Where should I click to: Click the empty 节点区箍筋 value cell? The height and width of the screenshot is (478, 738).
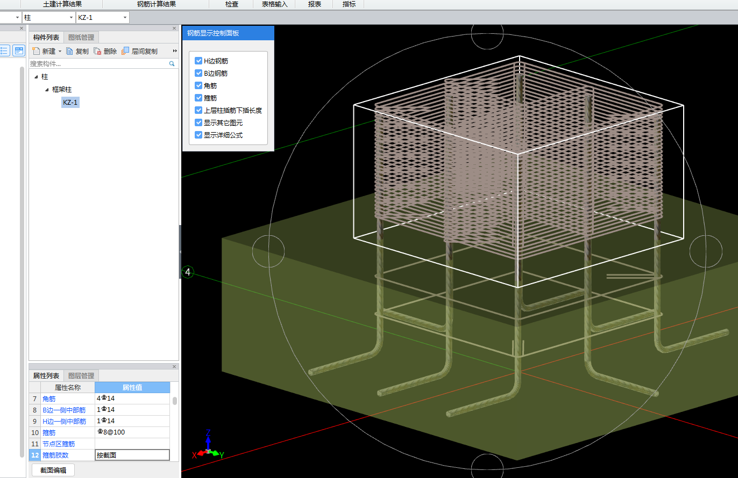point(132,444)
